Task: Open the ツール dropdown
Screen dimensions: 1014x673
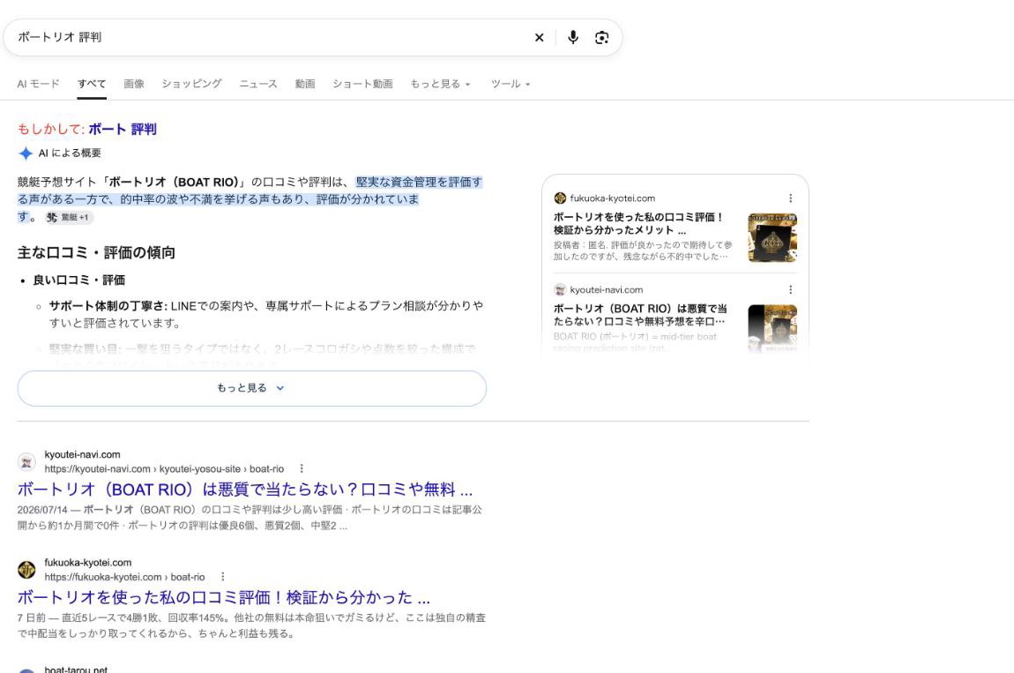Action: click(x=511, y=84)
